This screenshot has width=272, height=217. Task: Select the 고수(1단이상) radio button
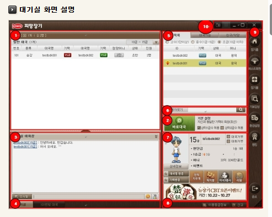pos(167,42)
